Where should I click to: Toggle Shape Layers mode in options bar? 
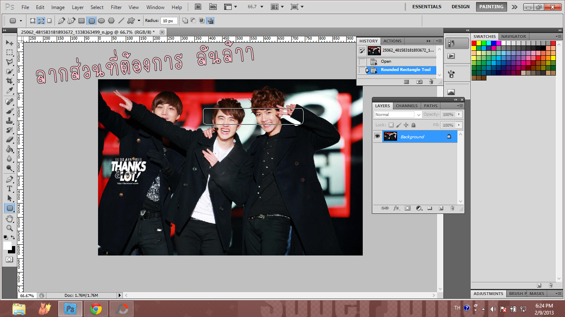coord(33,21)
